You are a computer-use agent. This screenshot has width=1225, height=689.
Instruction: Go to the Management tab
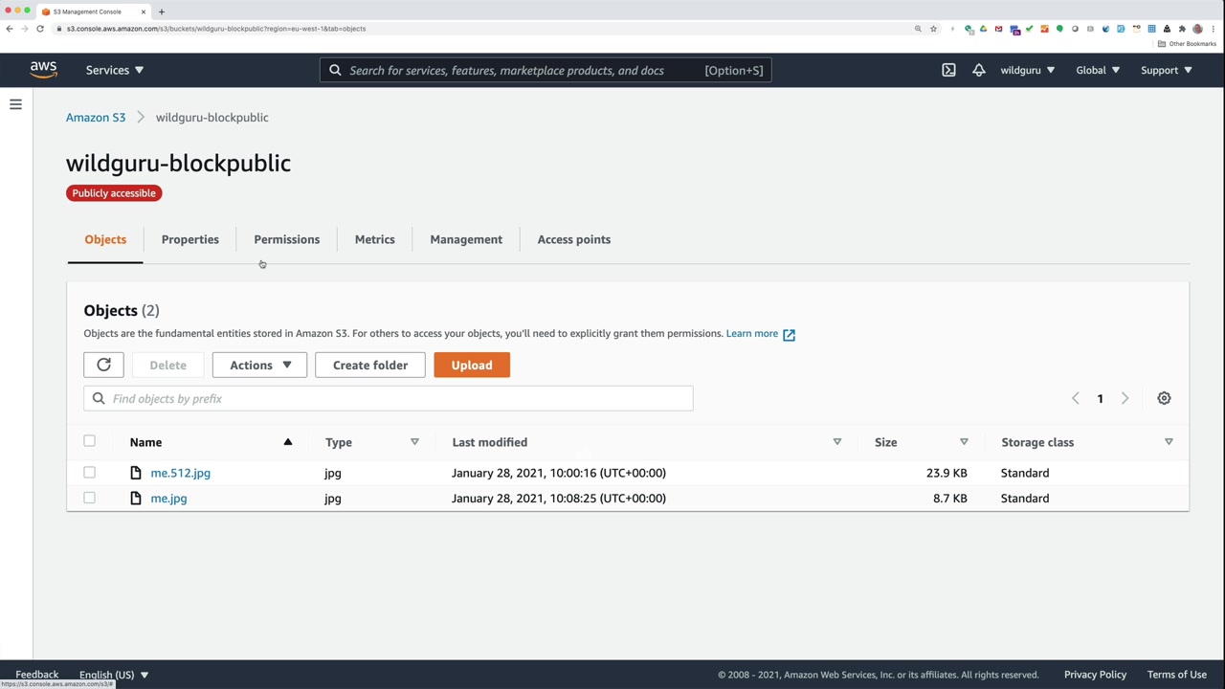click(x=466, y=239)
